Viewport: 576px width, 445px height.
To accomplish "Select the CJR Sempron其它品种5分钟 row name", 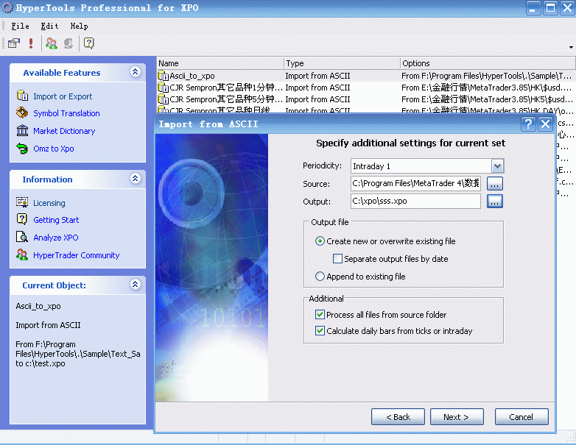I will [x=226, y=99].
